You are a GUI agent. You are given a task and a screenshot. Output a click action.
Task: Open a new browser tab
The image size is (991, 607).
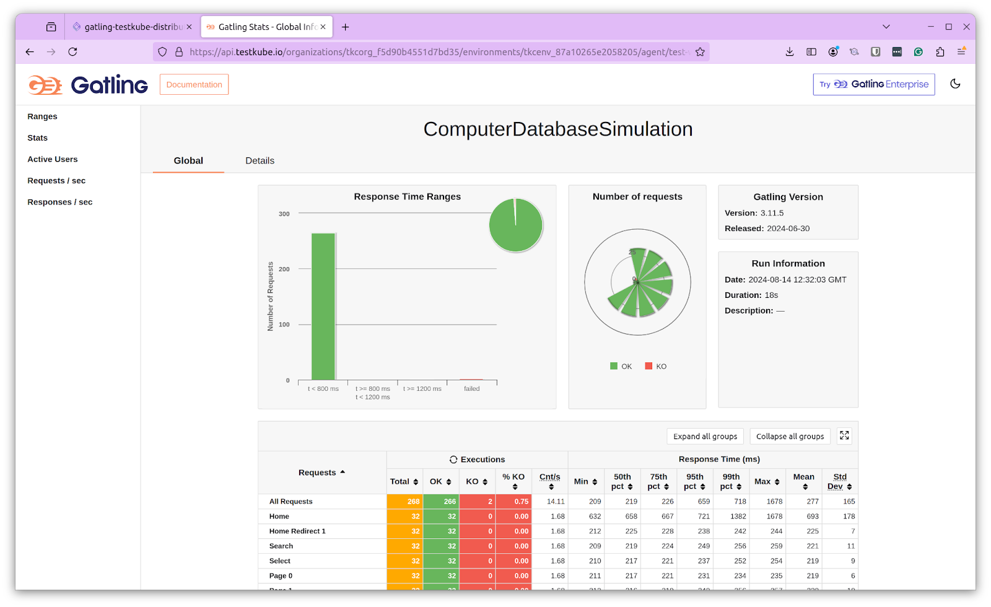click(x=345, y=27)
